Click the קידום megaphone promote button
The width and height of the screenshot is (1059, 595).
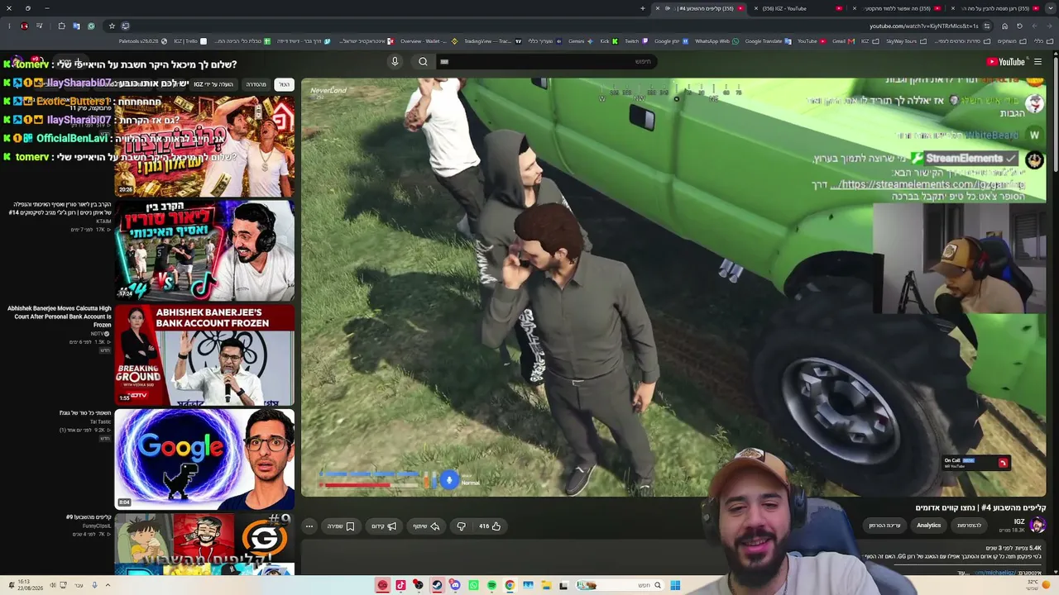click(384, 526)
